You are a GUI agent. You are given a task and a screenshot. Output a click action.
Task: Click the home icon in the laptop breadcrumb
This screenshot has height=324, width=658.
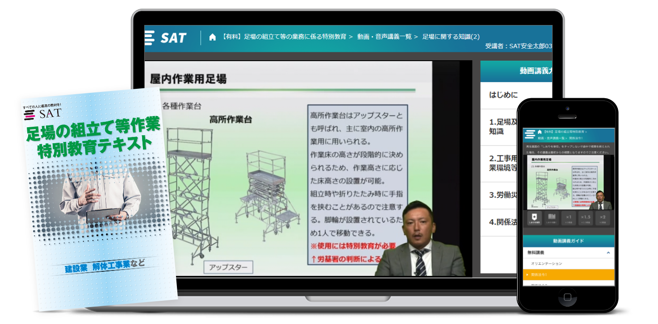click(213, 37)
